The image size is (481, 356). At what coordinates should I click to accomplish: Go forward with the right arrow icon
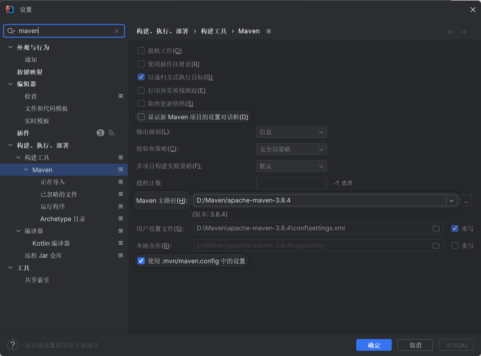pyautogui.click(x=464, y=32)
